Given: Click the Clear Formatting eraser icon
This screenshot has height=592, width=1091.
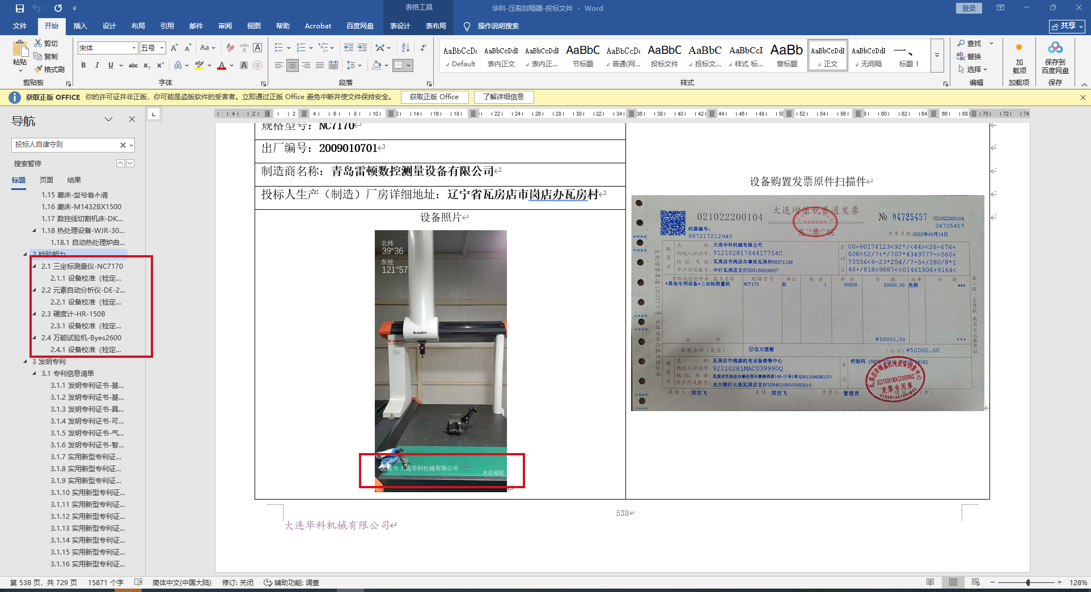Looking at the screenshot, I should (x=230, y=48).
